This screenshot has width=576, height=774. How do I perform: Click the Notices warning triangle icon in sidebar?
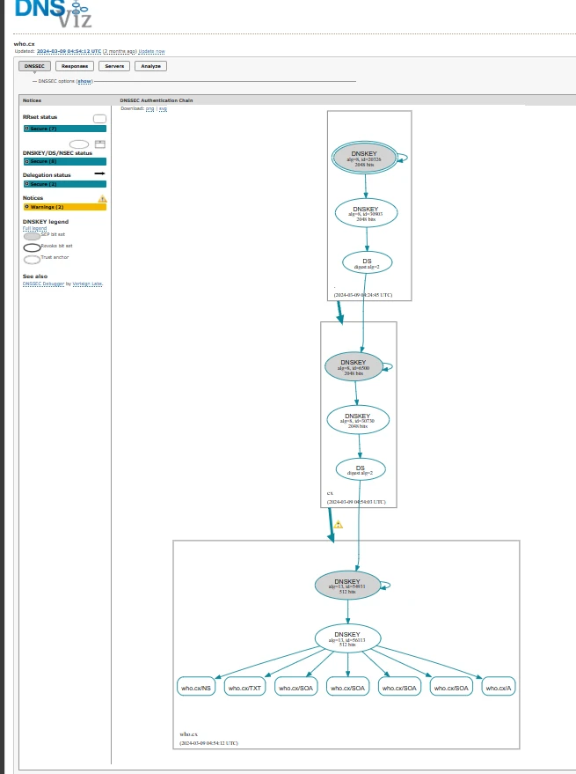pyautogui.click(x=102, y=199)
